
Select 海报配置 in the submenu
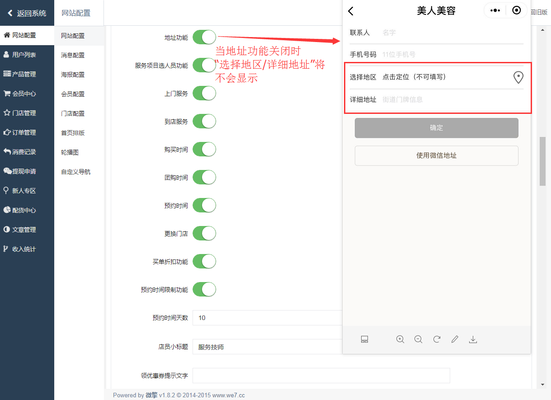(73, 75)
